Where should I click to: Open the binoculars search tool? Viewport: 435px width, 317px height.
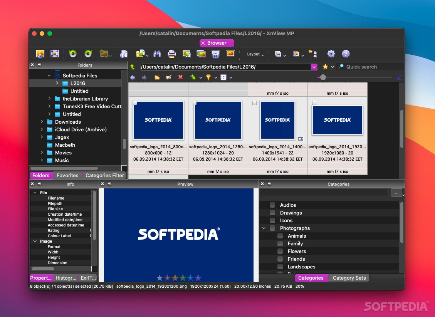pyautogui.click(x=157, y=54)
